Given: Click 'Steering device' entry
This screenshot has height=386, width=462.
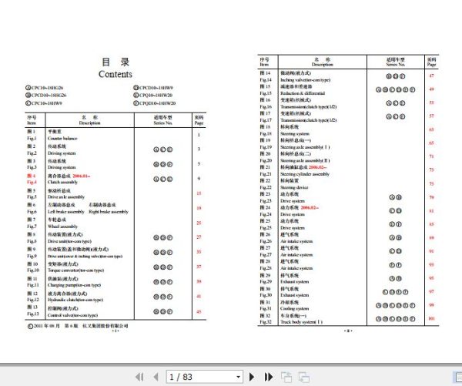Looking at the screenshot, I should pyautogui.click(x=294, y=187).
